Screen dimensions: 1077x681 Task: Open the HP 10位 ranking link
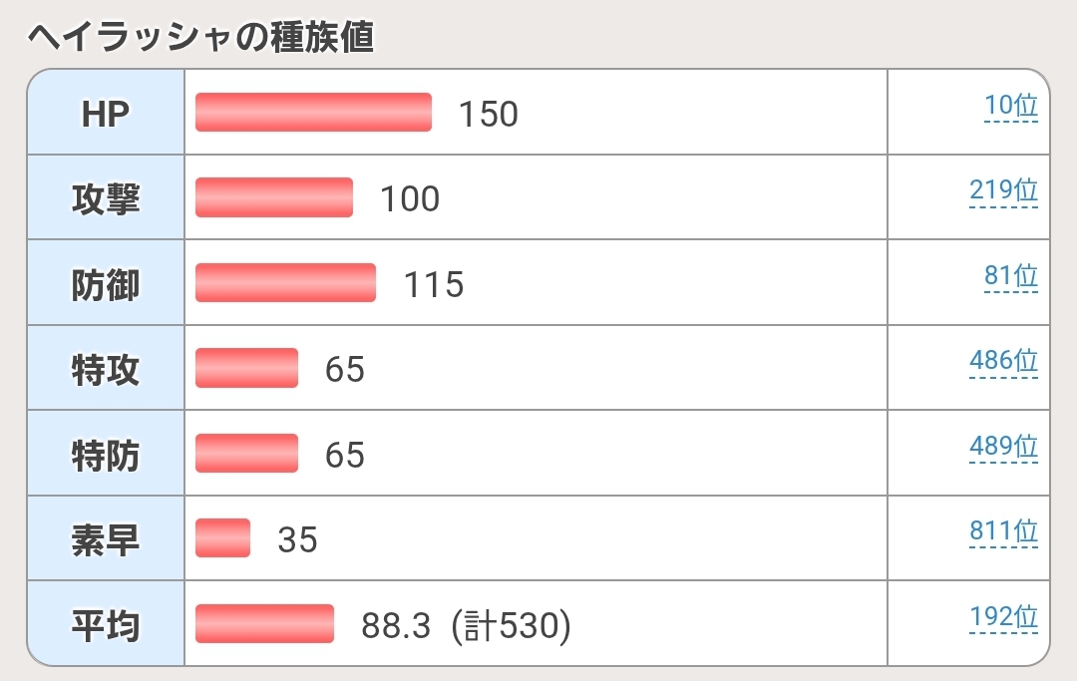pyautogui.click(x=1010, y=107)
